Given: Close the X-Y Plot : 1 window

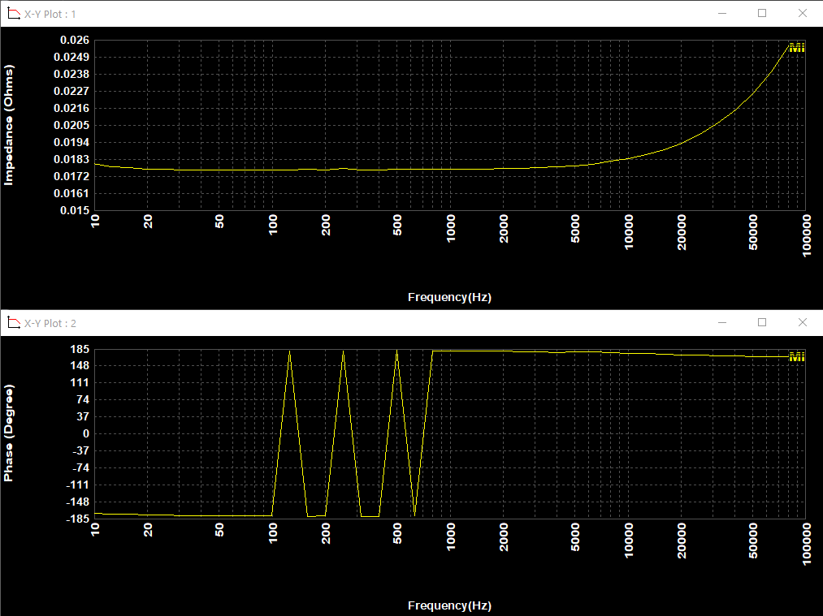Looking at the screenshot, I should (x=803, y=14).
